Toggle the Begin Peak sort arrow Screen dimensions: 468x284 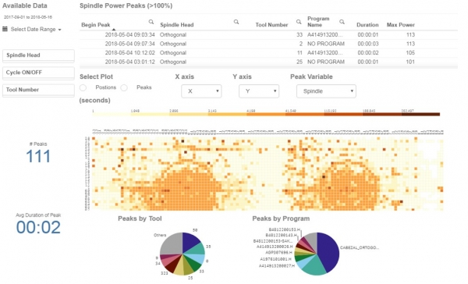pos(113,30)
